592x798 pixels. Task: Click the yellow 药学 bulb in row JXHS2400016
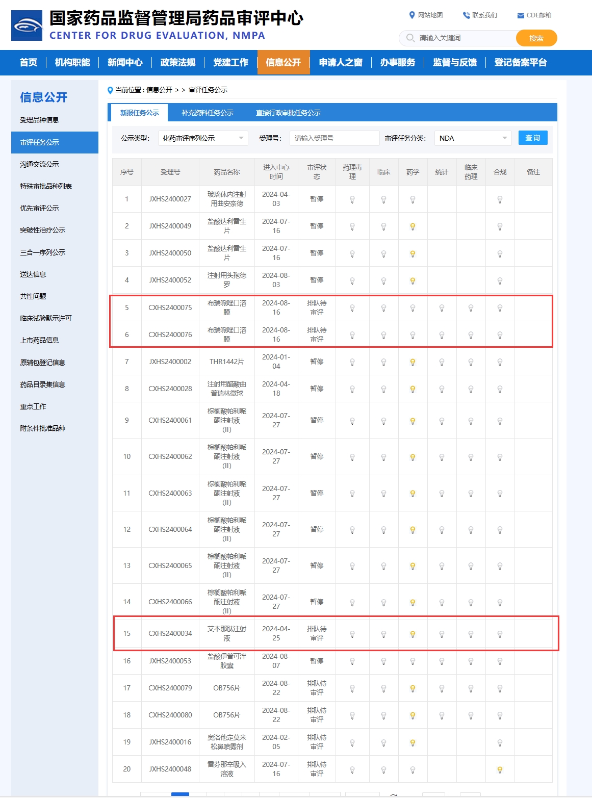pyautogui.click(x=413, y=742)
